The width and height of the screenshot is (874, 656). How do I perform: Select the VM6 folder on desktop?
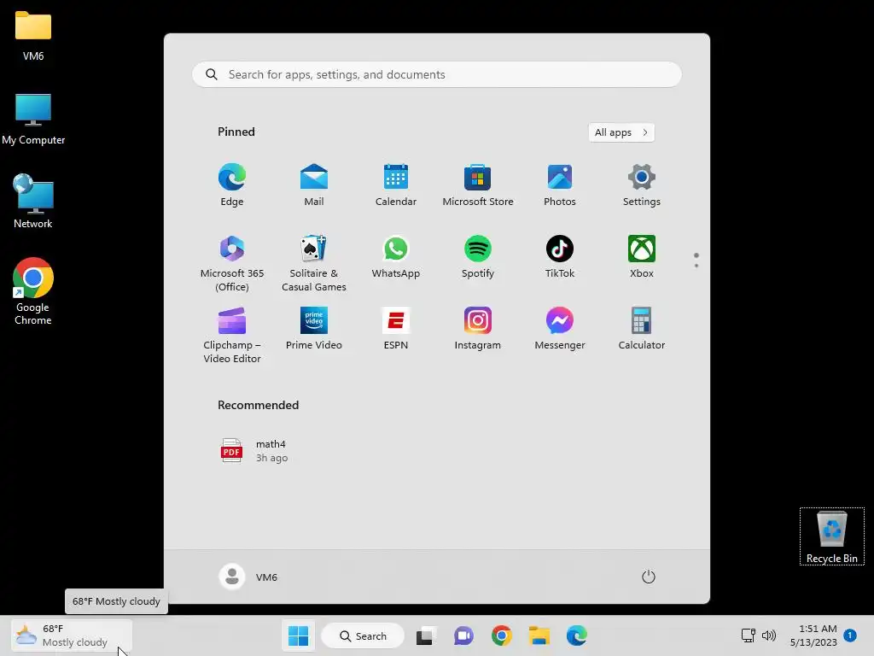(x=33, y=36)
